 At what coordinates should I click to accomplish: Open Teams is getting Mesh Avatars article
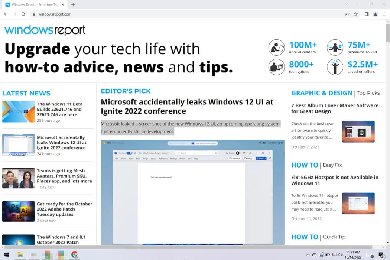(x=64, y=176)
